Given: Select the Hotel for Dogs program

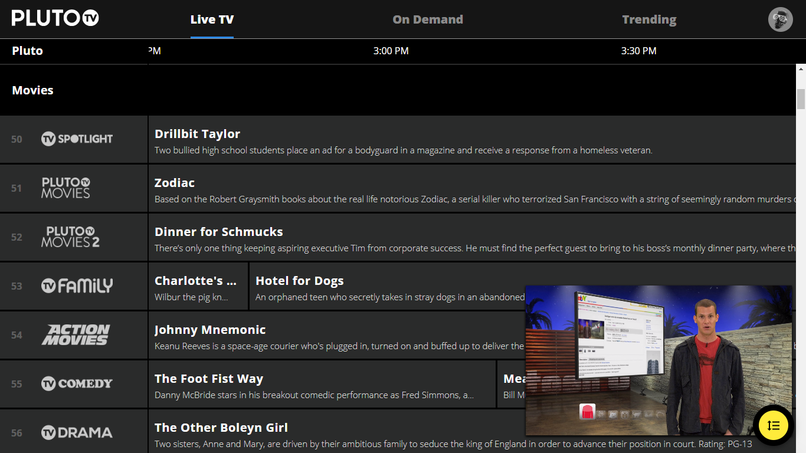Looking at the screenshot, I should 387,286.
